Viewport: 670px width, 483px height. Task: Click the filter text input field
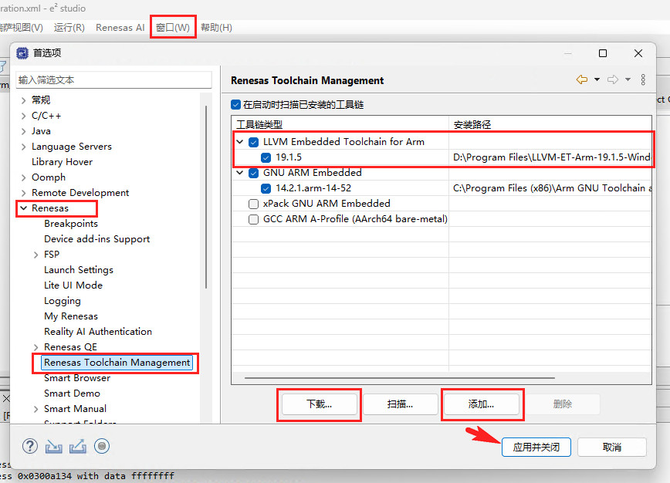113,80
